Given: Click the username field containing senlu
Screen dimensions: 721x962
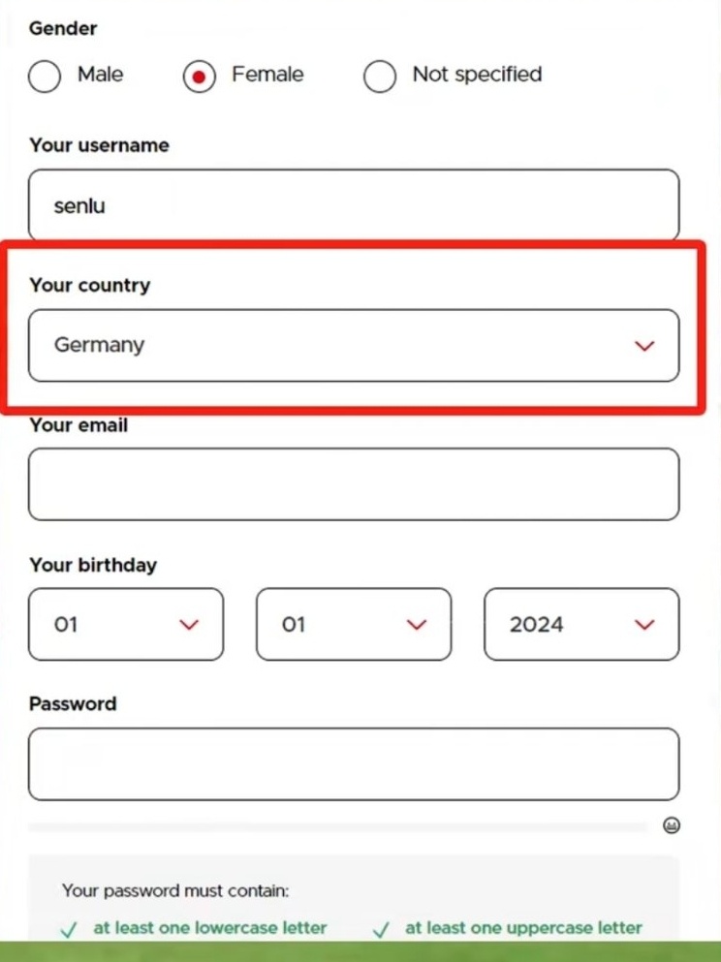Looking at the screenshot, I should pos(354,205).
